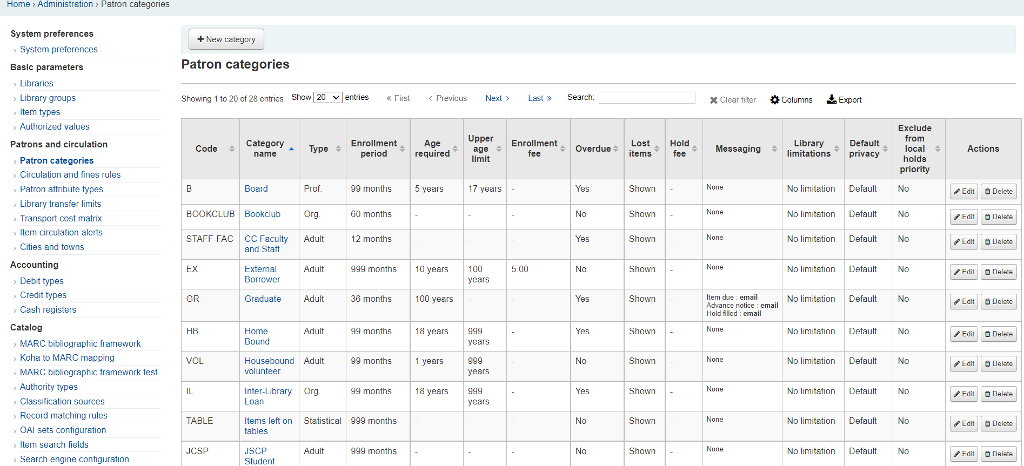Viewport: 1024px width, 466px height.
Task: Edit the Graduate category row
Action: click(964, 302)
